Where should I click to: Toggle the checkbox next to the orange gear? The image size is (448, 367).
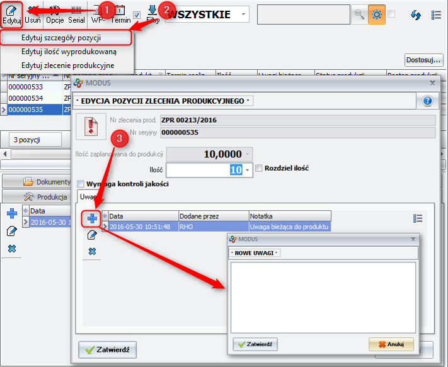[391, 14]
